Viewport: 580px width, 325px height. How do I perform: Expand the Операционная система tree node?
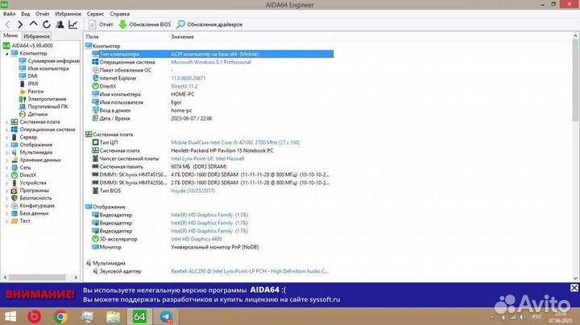(6, 130)
